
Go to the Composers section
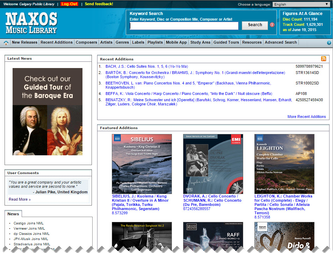coord(86,43)
